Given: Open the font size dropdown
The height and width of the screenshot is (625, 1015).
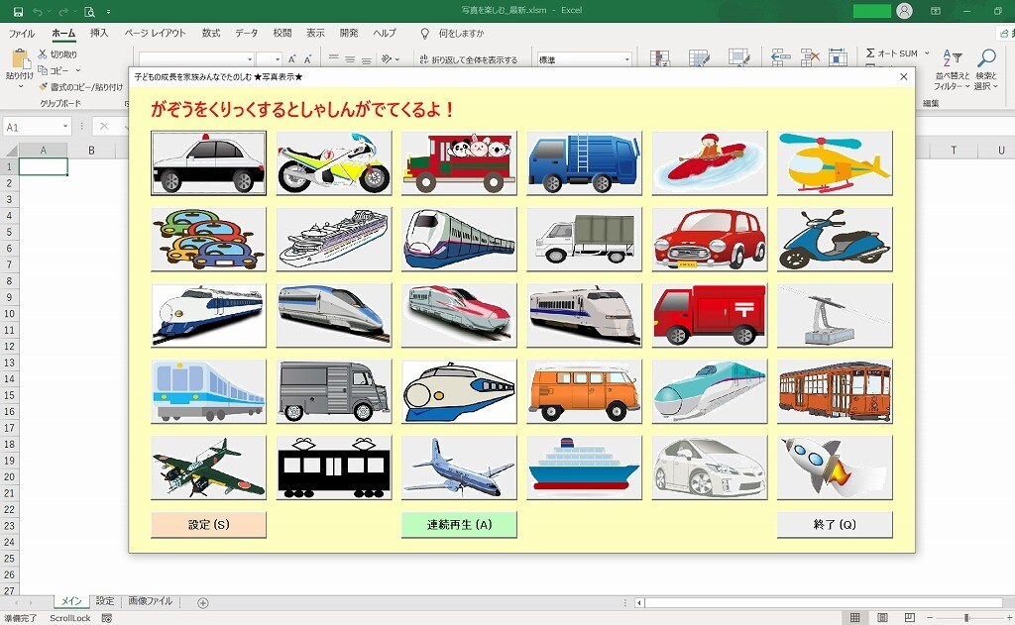Looking at the screenshot, I should pyautogui.click(x=278, y=59).
